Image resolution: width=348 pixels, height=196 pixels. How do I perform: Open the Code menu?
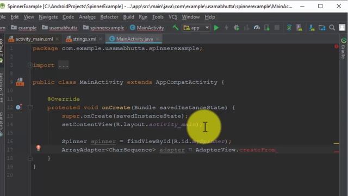68,17
